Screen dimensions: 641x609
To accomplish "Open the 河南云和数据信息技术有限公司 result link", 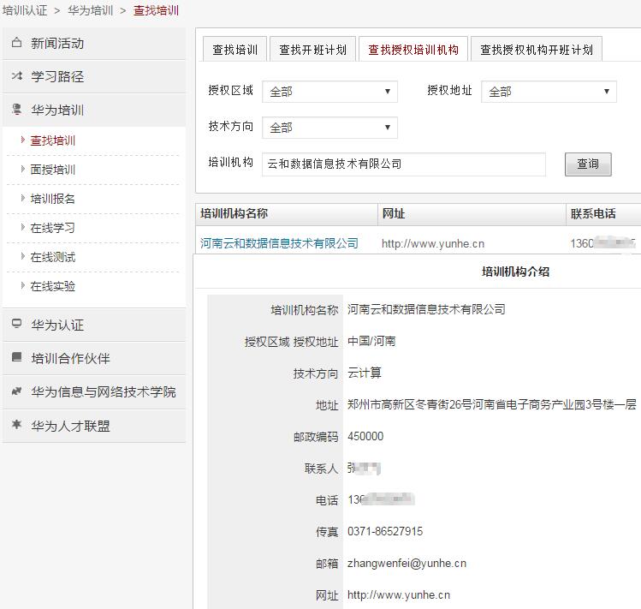I will pos(279,243).
